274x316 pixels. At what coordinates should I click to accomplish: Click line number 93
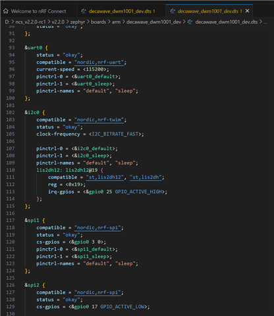click(12, 48)
